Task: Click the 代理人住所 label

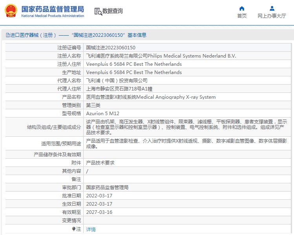Action: point(69,89)
